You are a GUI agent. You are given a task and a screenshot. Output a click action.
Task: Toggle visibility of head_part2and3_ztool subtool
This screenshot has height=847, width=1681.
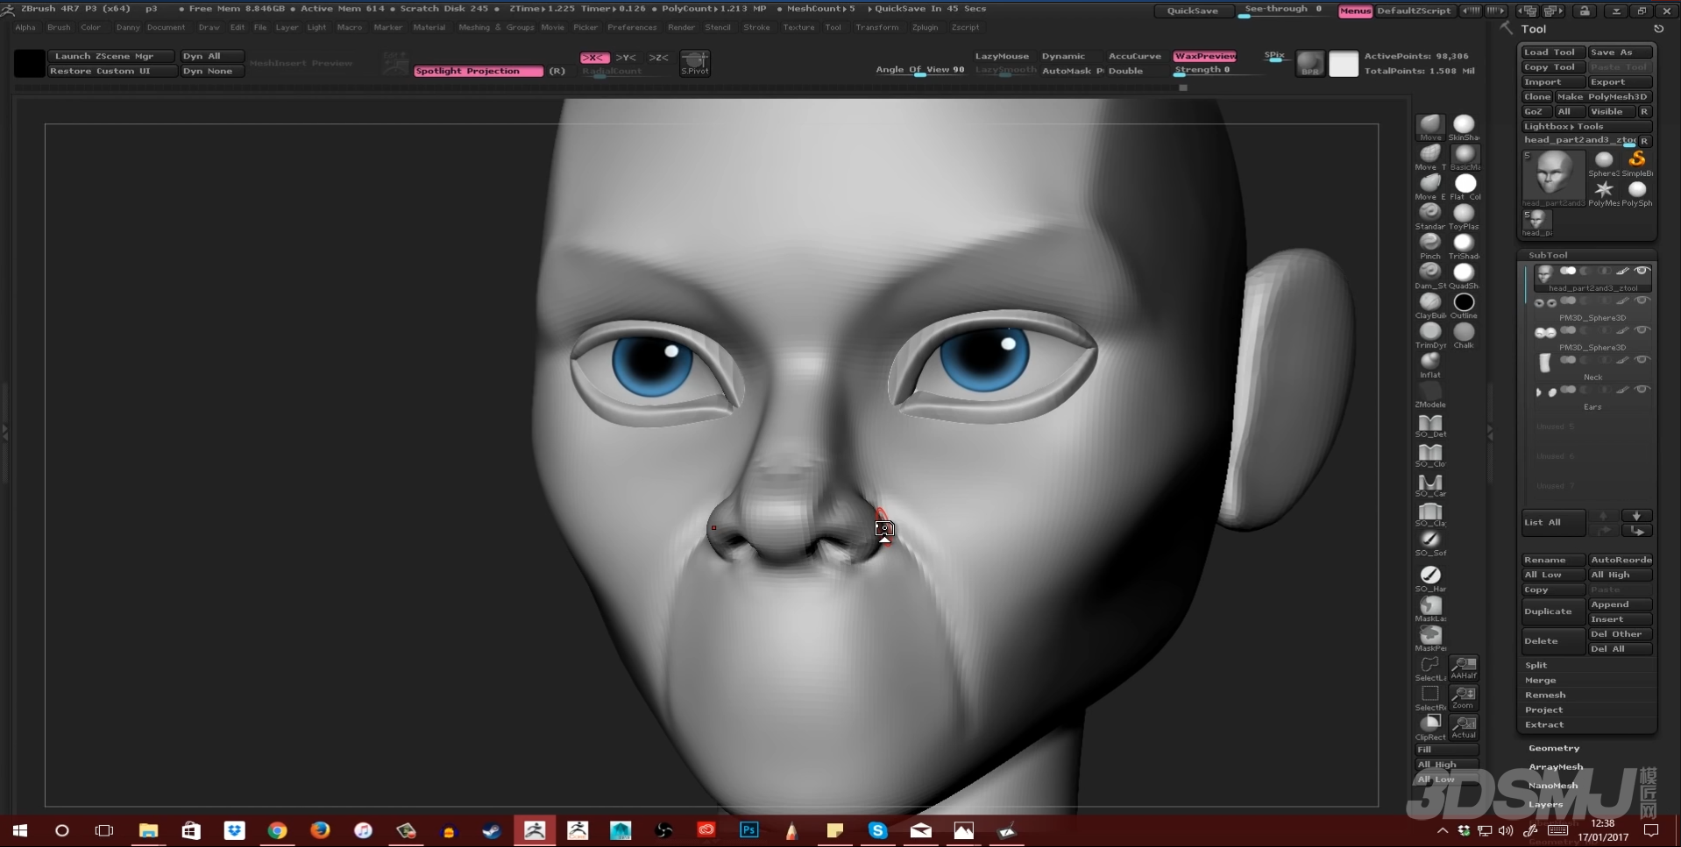point(1642,271)
